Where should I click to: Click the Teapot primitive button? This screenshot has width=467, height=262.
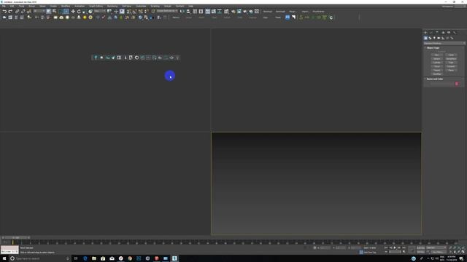[436, 70]
